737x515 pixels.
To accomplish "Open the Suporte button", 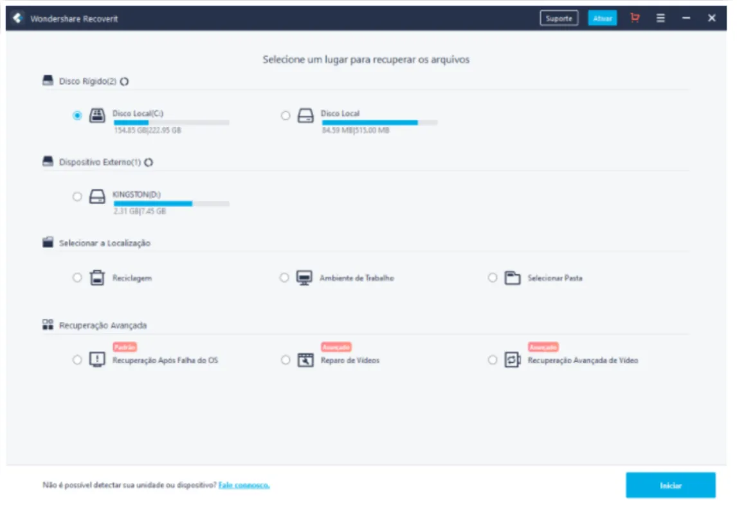I will [x=559, y=18].
